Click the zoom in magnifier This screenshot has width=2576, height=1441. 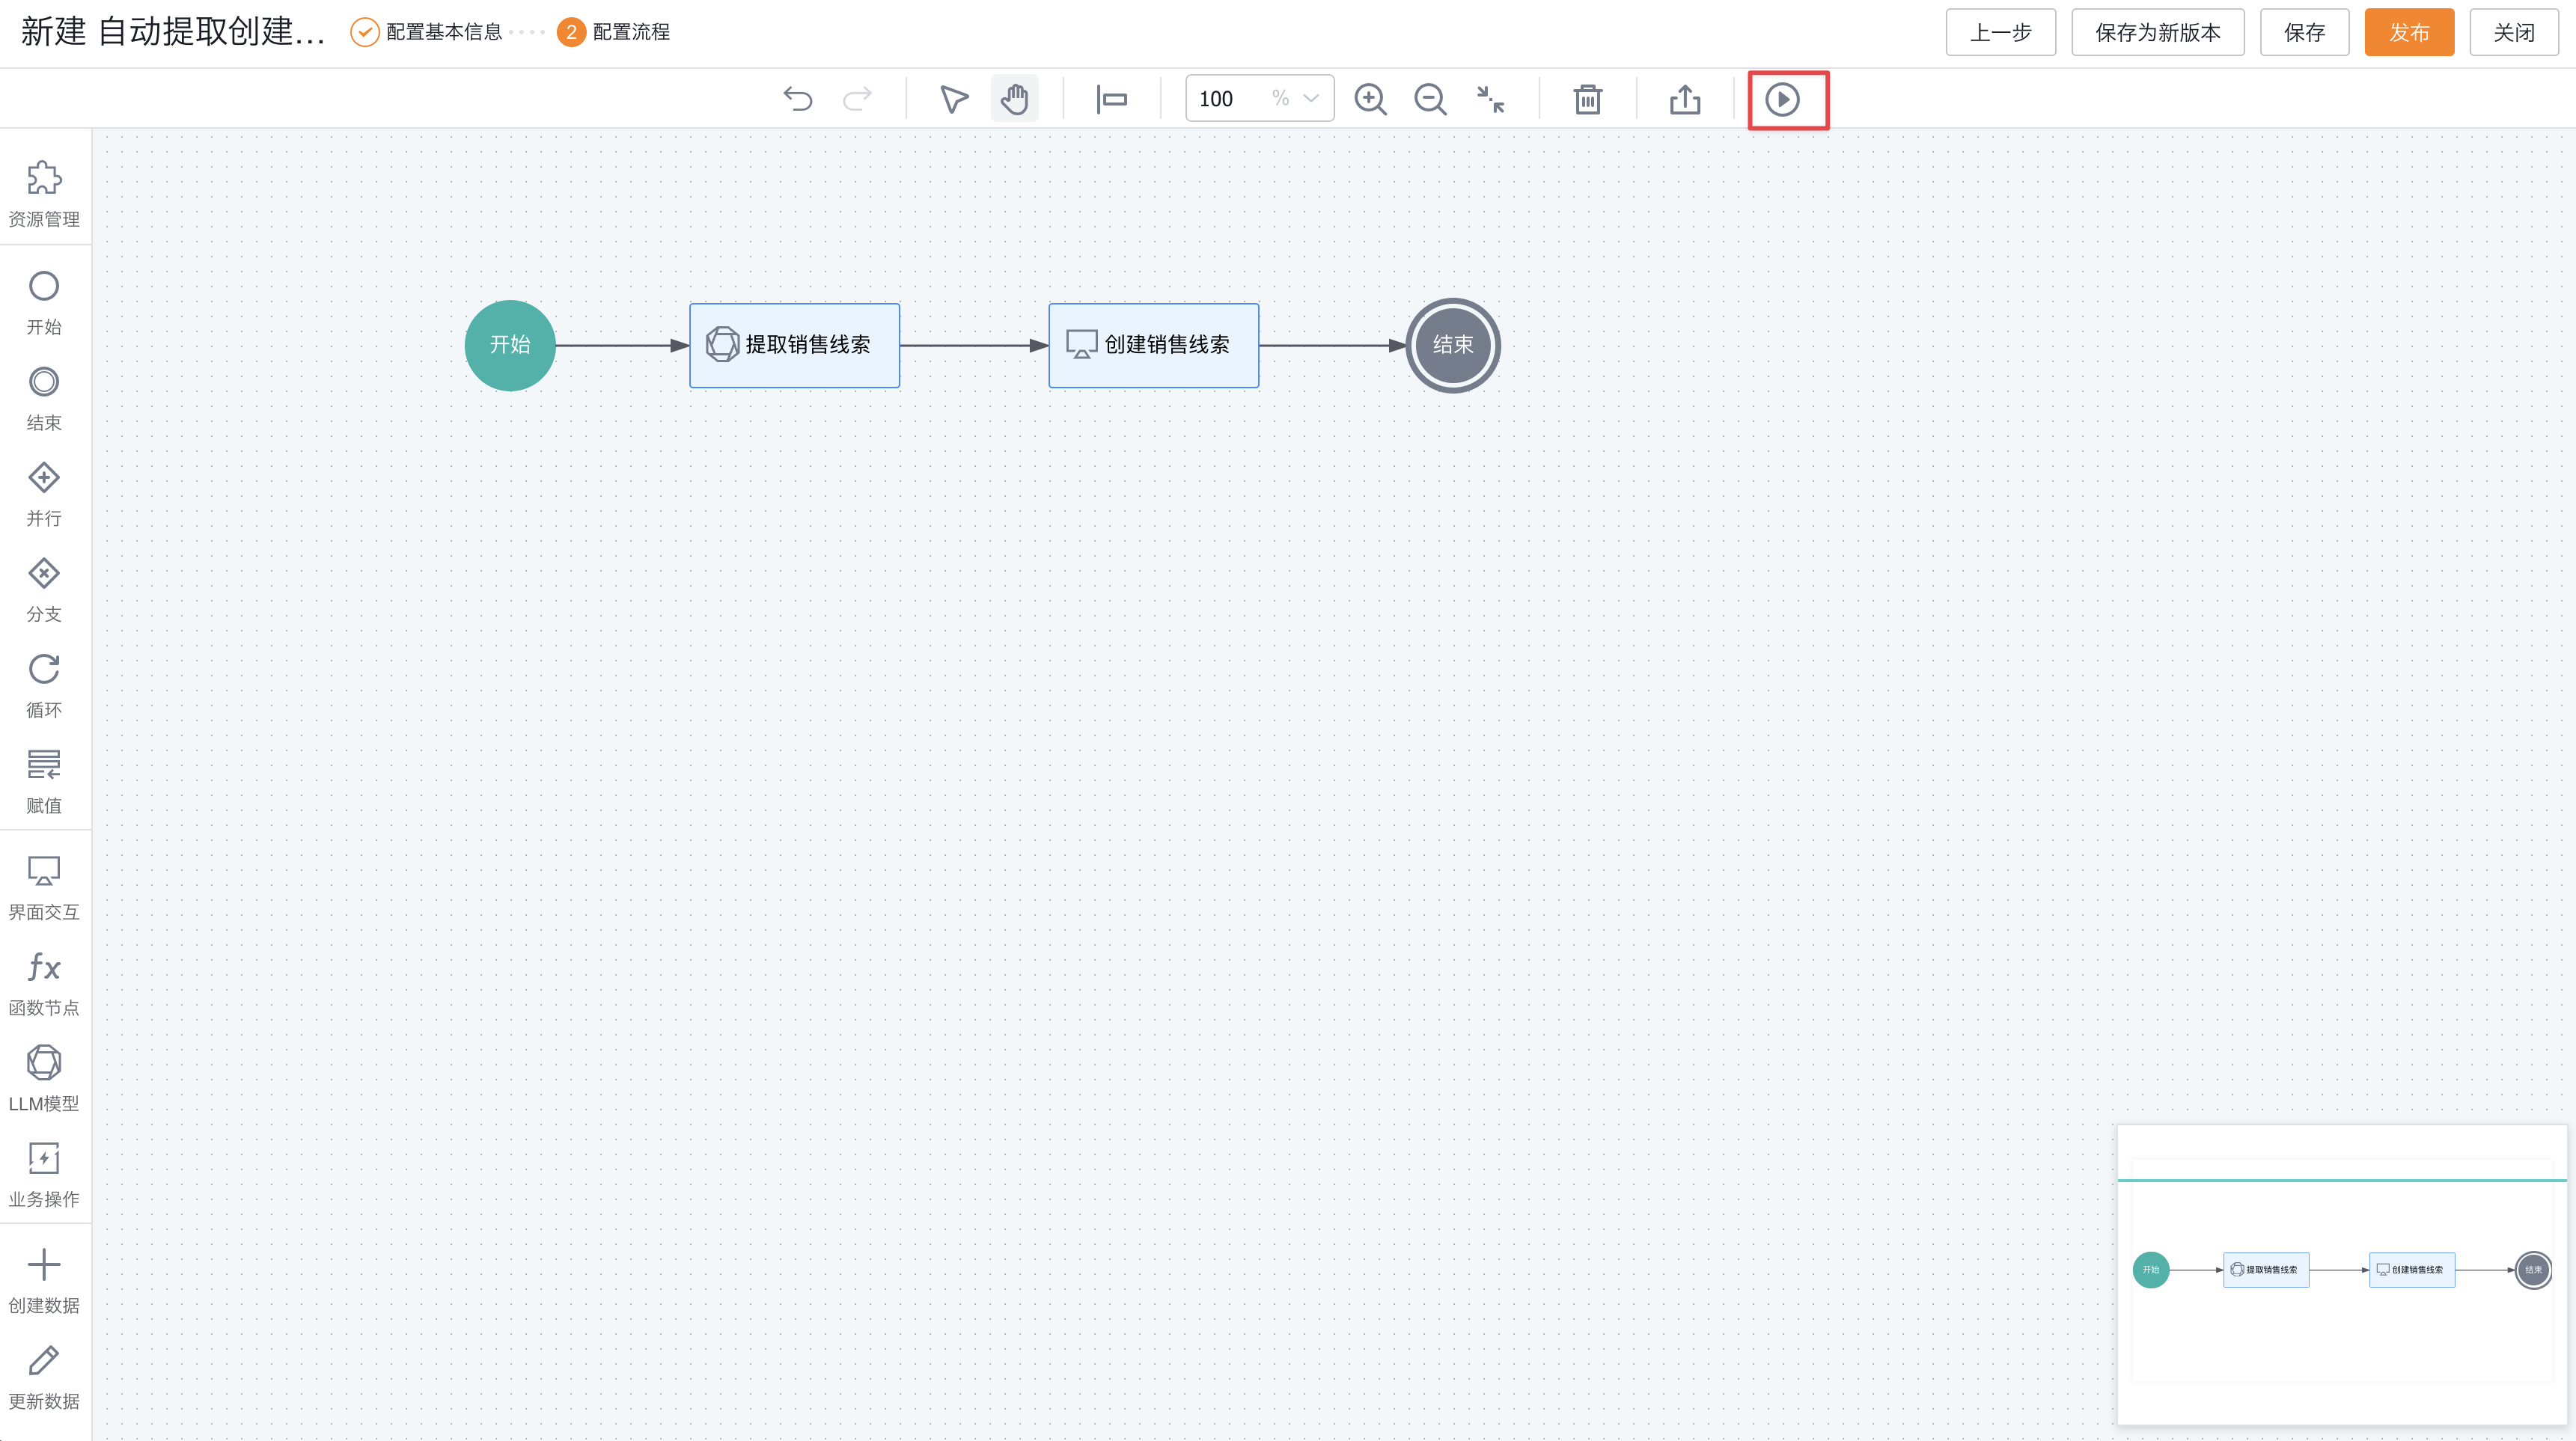1369,99
